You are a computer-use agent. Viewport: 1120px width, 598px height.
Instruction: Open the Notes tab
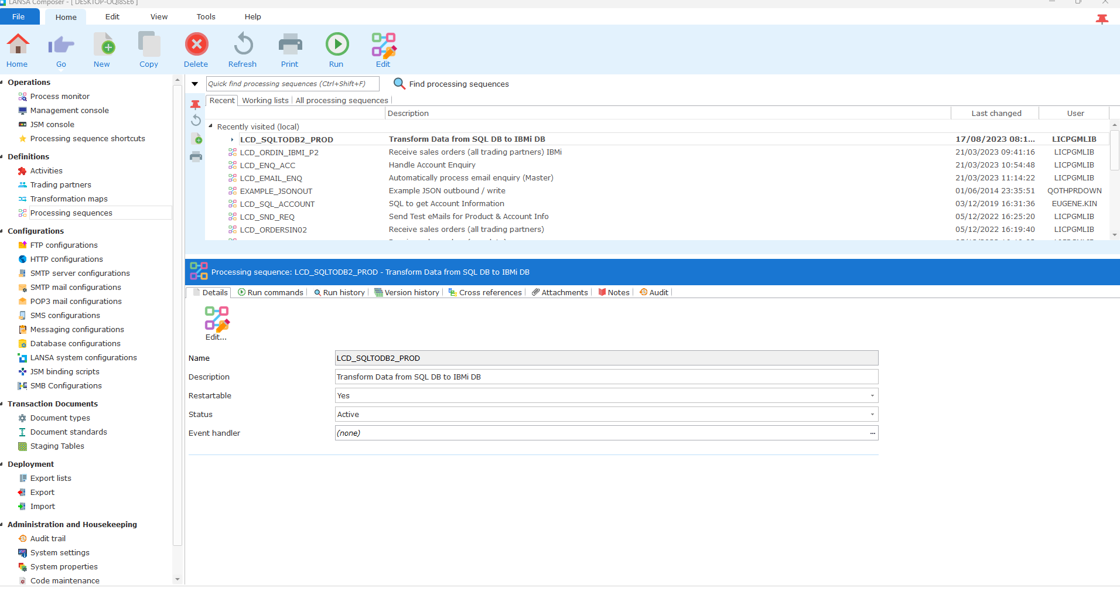[613, 292]
